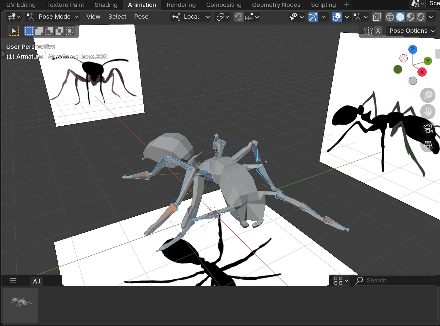
Task: Click the camera view icon in viewport gizmos
Action: coord(428,128)
